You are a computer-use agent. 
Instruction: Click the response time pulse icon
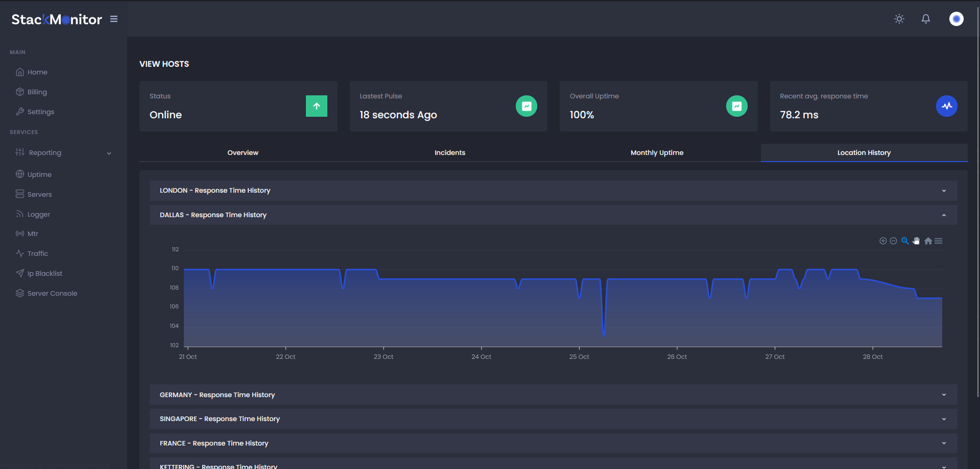pos(947,106)
